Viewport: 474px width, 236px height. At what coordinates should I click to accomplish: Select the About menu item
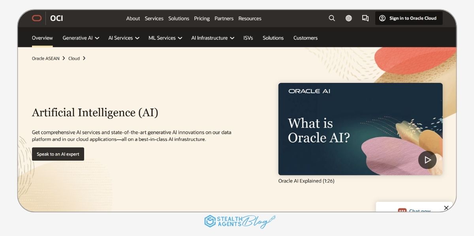click(x=133, y=18)
